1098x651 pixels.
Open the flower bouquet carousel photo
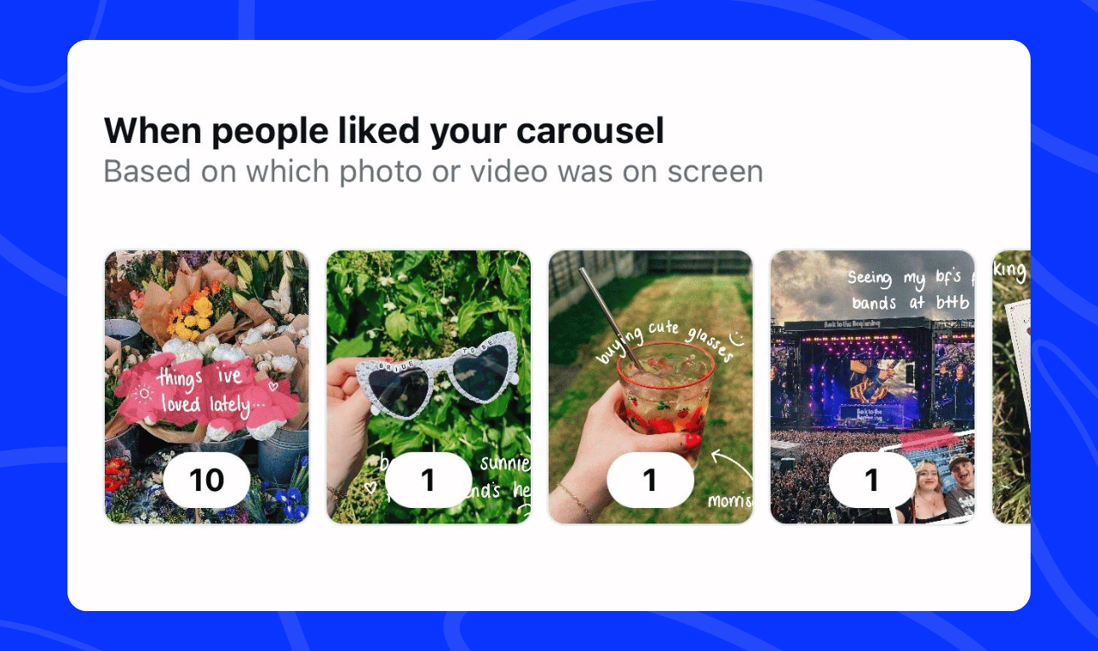click(x=207, y=387)
